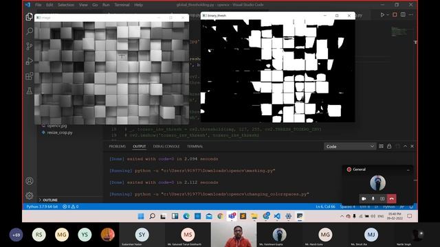Open the Testing flask view

(x=29, y=91)
